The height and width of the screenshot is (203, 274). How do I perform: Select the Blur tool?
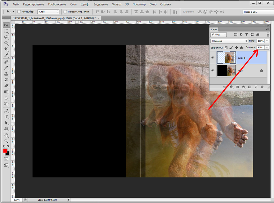(6, 98)
